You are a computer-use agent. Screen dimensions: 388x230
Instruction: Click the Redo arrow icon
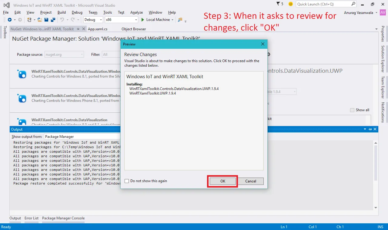pos(72,20)
